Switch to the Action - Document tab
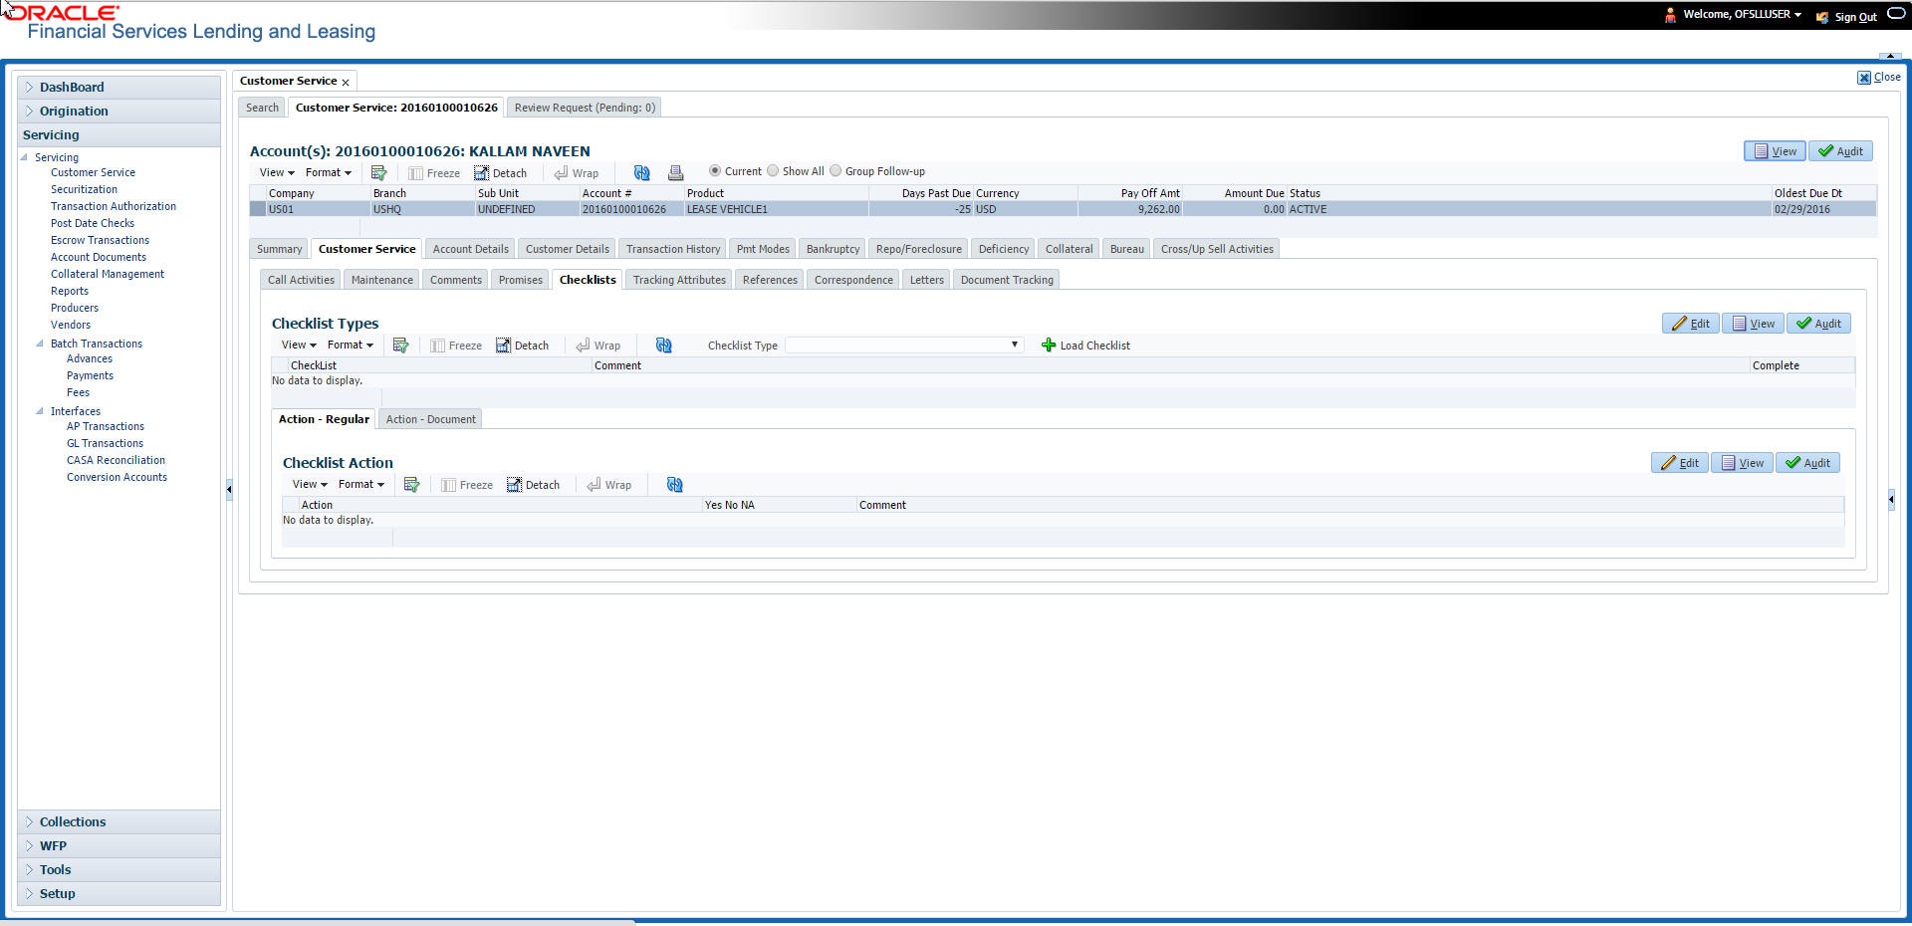The width and height of the screenshot is (1912, 926). coord(430,419)
